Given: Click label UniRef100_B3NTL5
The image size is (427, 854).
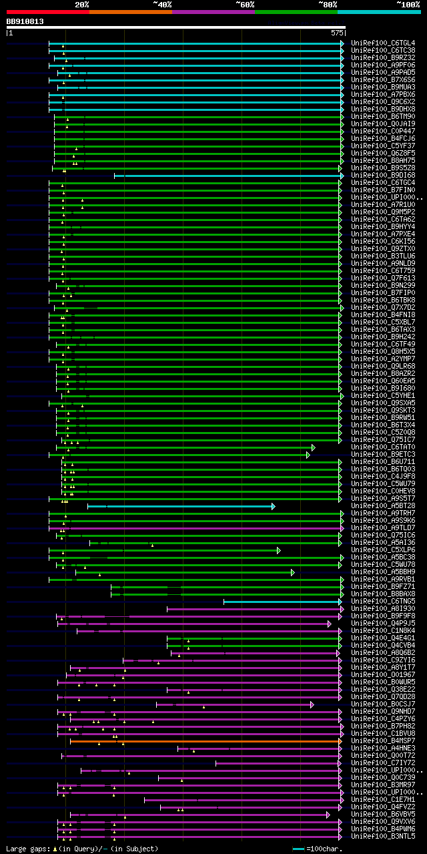Looking at the screenshot, I should coord(383,837).
